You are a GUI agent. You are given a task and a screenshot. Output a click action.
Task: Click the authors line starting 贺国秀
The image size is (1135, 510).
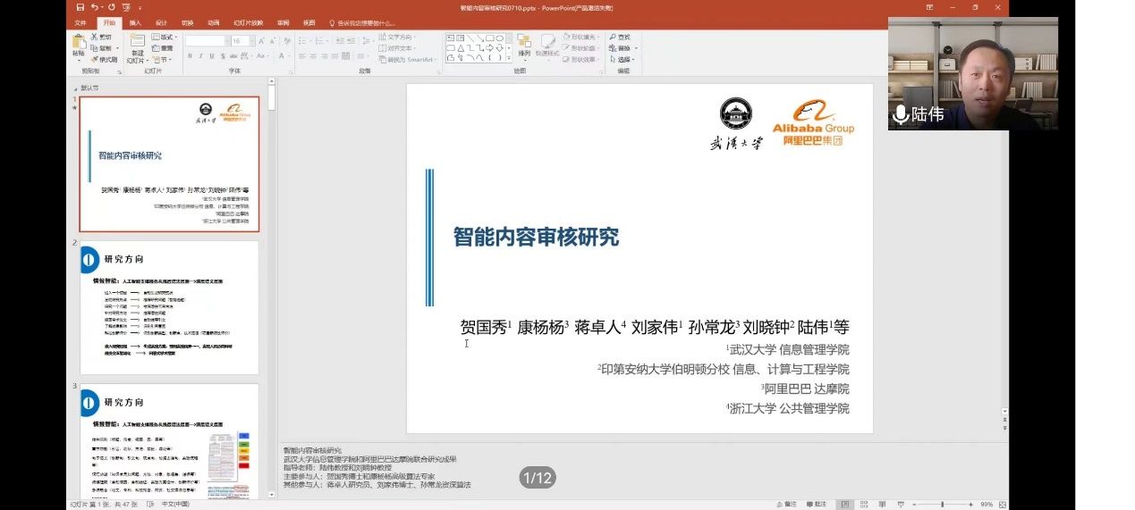pos(655,327)
